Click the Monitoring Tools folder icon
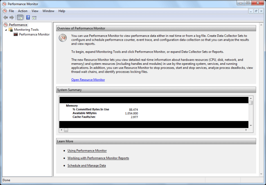 pyautogui.click(x=11, y=30)
